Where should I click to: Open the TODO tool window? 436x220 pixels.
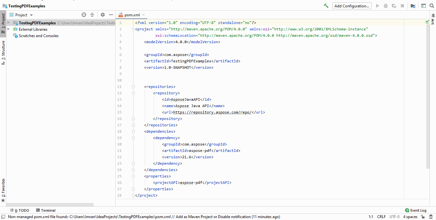(20, 210)
